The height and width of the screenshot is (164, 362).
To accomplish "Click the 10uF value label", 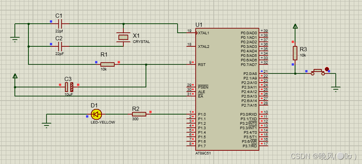I will [x=69, y=95].
